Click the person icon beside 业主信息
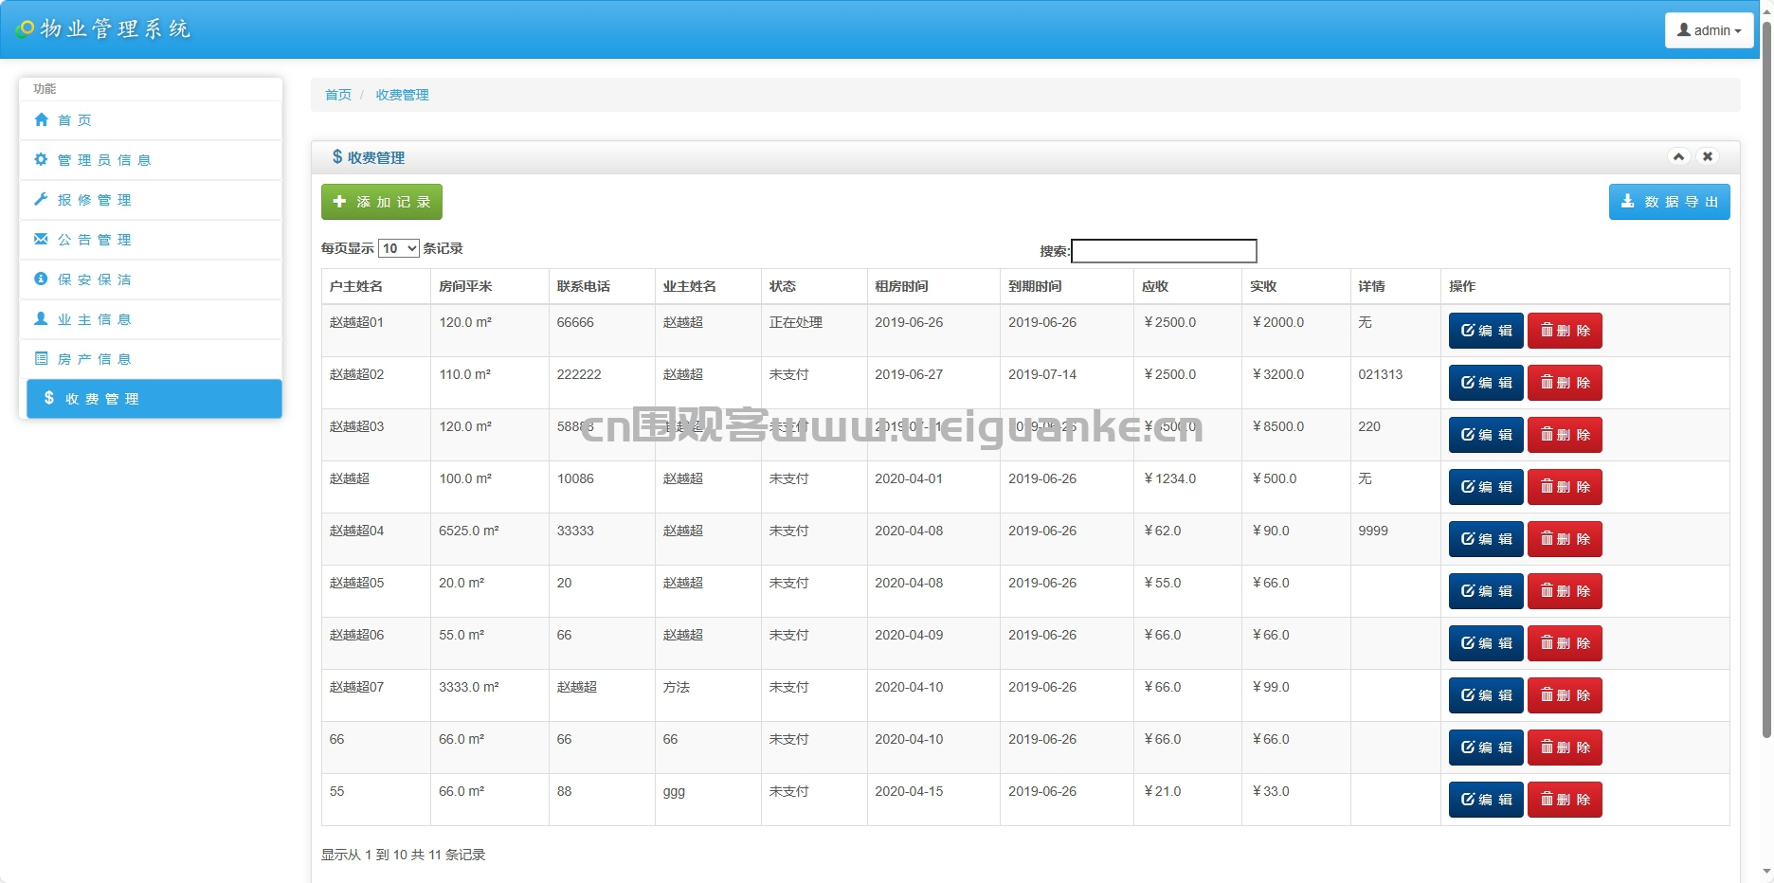 [41, 318]
